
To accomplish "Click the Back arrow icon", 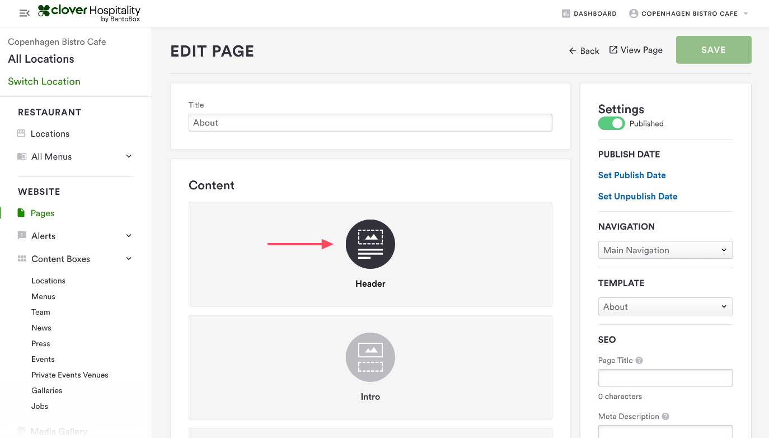I will pos(573,51).
